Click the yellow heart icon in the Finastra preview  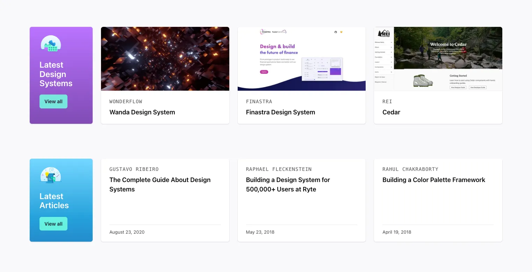[x=342, y=32]
